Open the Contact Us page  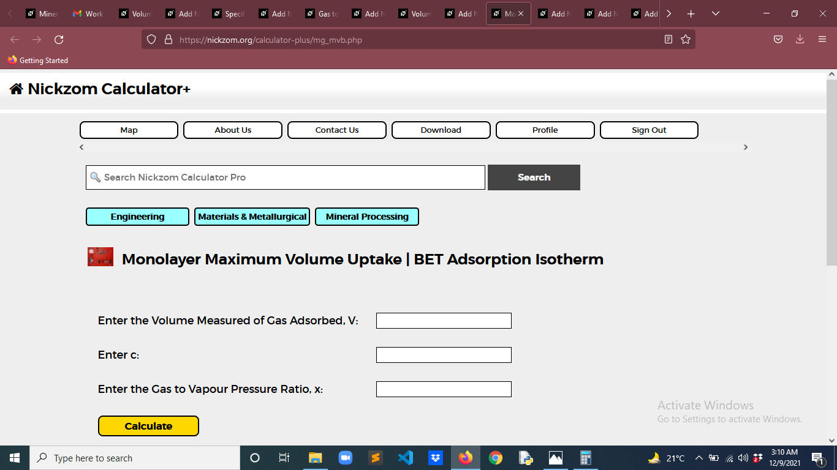[337, 130]
